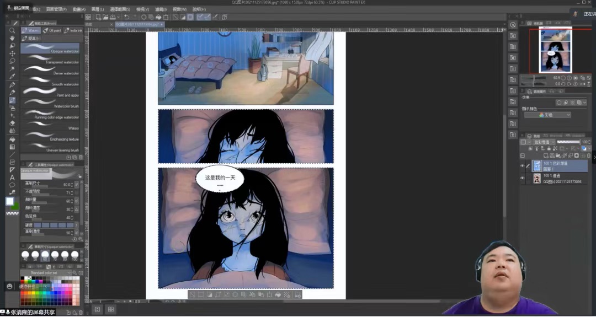This screenshot has height=317, width=596.
Task: Click Zoom in on the Navigator panel
Action: coord(569,78)
